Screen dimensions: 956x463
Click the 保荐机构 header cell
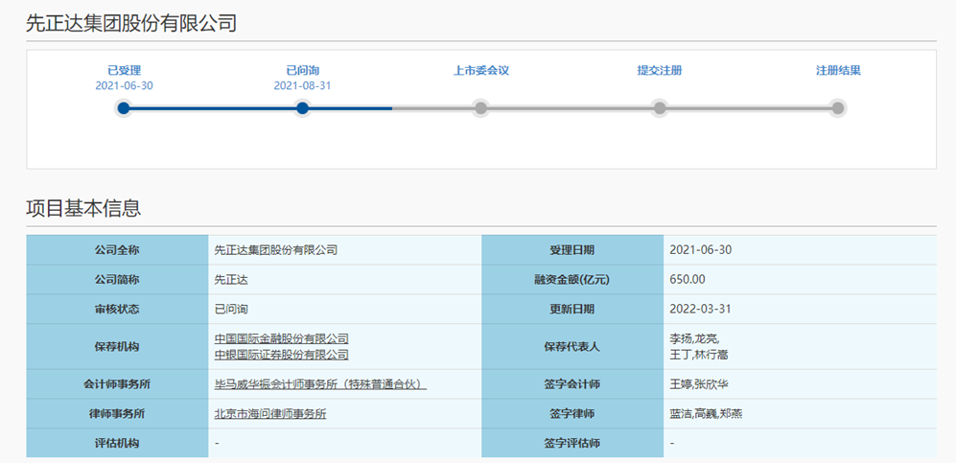pos(117,347)
